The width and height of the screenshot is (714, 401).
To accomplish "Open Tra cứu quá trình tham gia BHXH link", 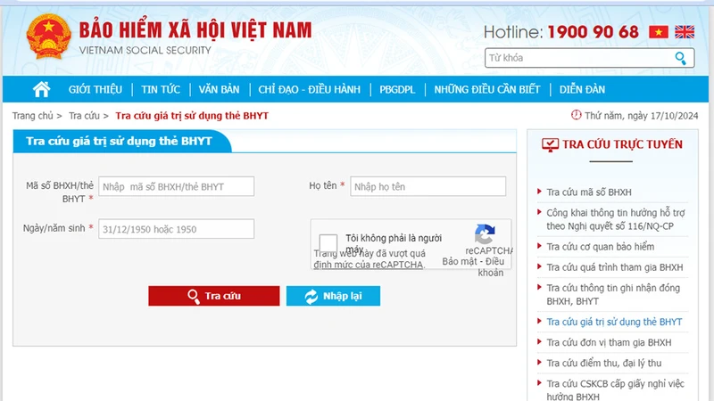I will pyautogui.click(x=615, y=267).
